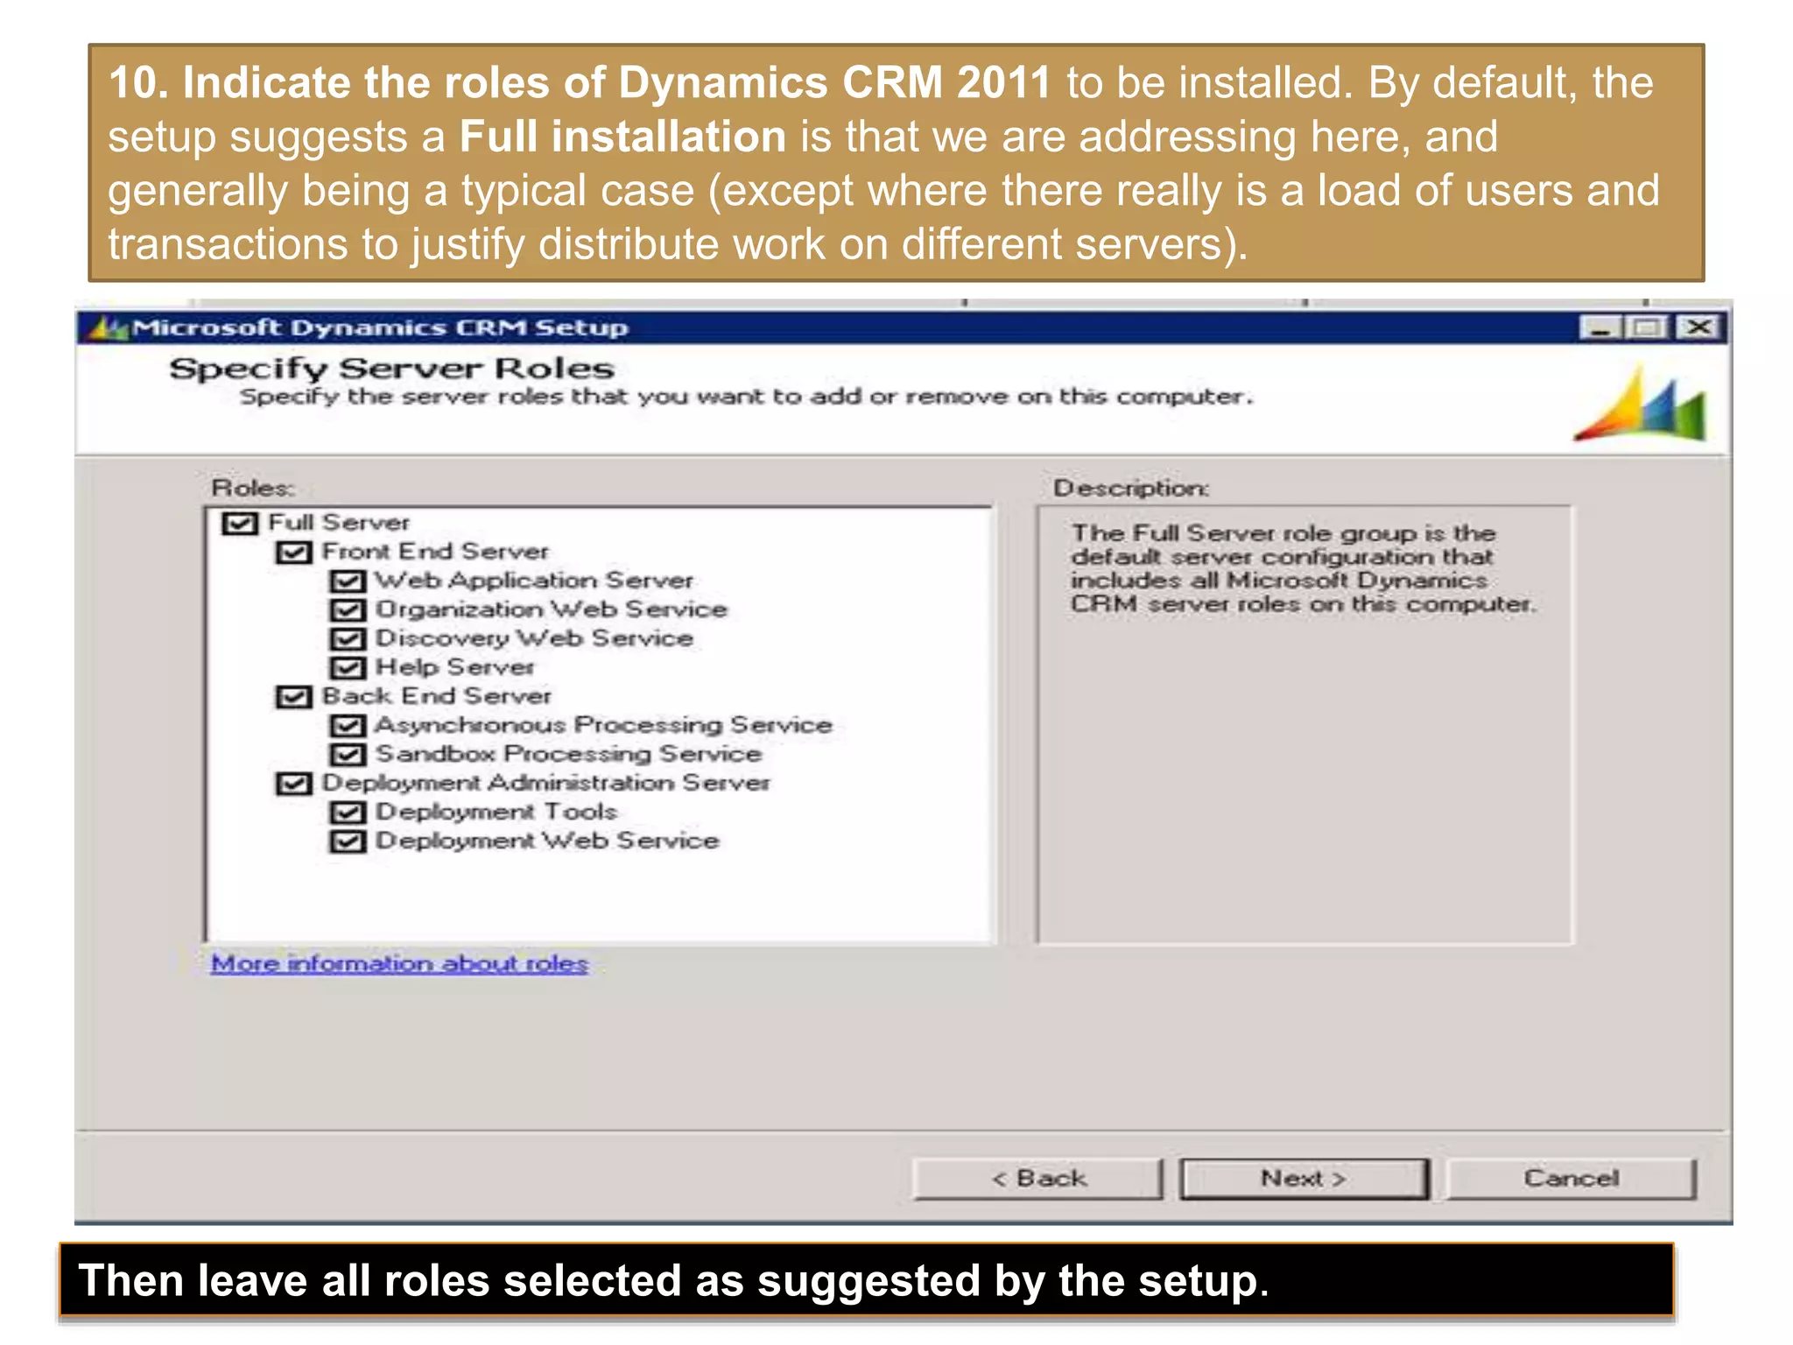Select Asynchronous Processing Service label
This screenshot has width=1793, height=1345.
pyautogui.click(x=603, y=725)
